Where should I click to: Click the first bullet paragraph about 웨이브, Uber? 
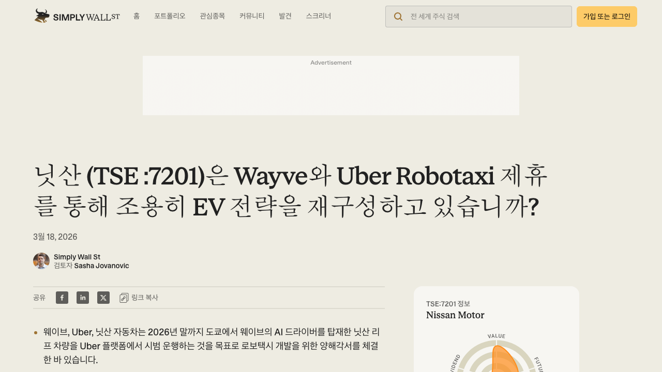(212, 346)
